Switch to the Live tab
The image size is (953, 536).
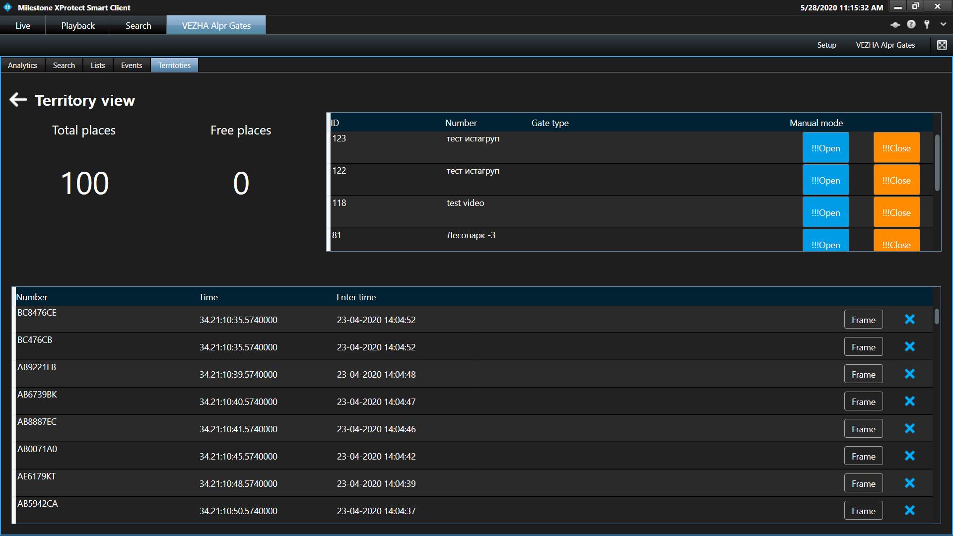[x=23, y=25]
